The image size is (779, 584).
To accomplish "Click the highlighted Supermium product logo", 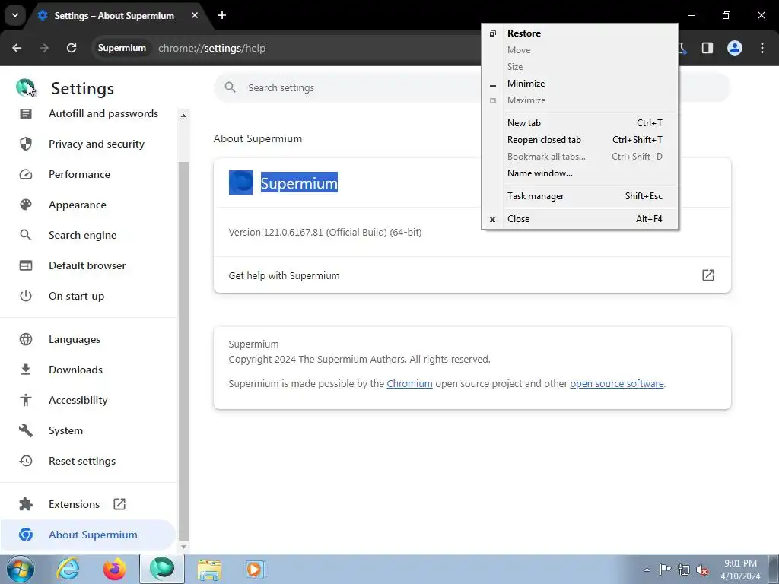I will [x=241, y=182].
